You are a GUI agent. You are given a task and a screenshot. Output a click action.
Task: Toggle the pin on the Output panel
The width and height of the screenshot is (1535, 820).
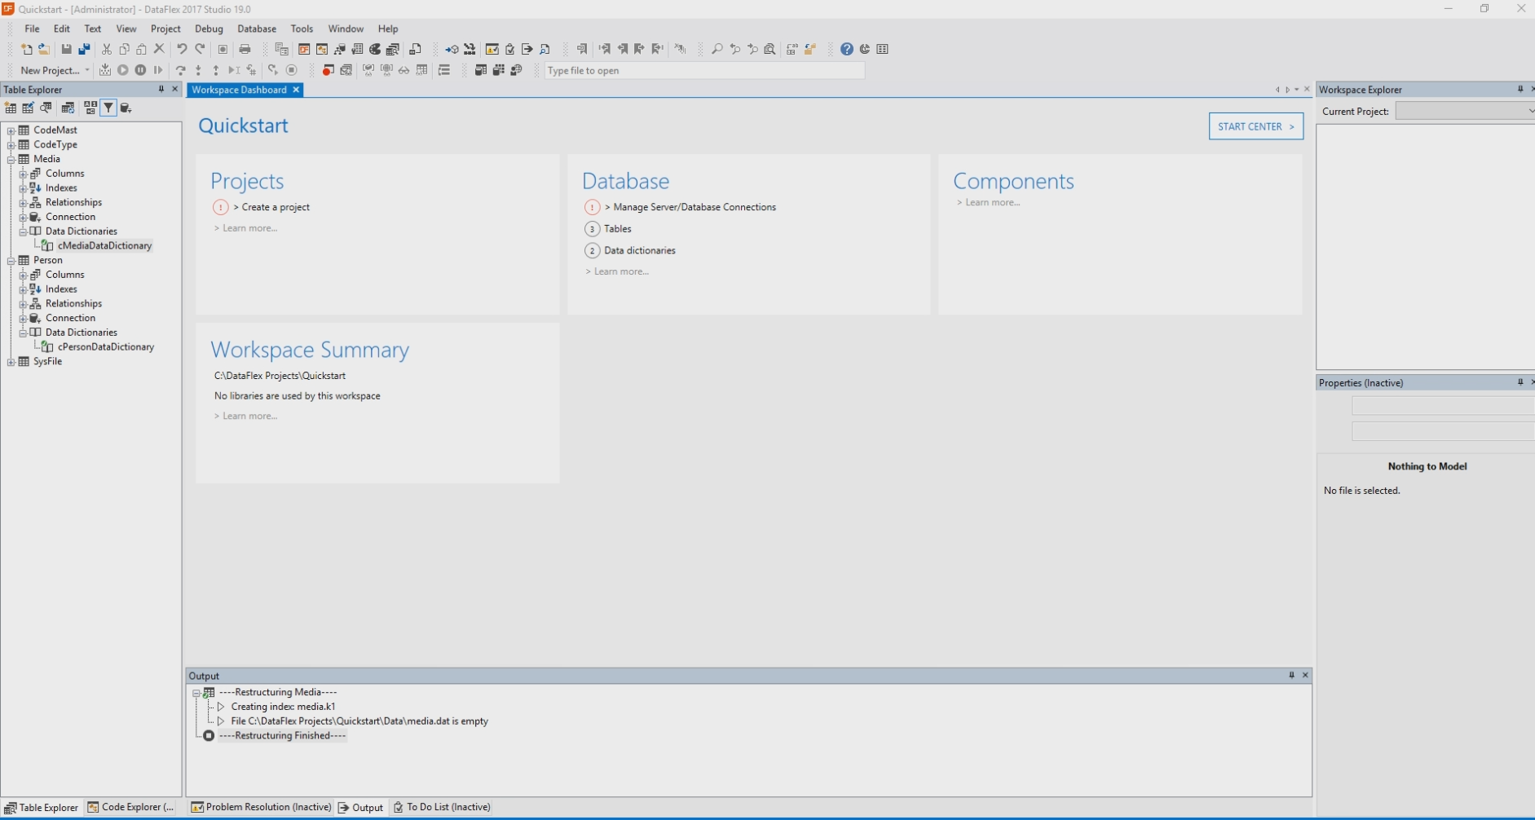[1291, 676]
